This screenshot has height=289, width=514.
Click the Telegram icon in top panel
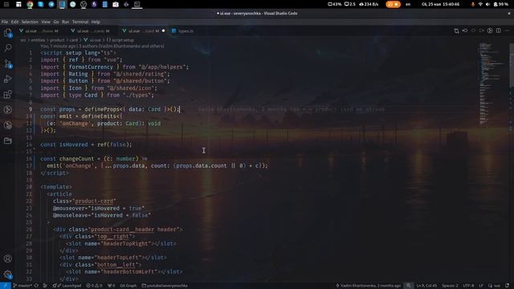pos(51,4)
